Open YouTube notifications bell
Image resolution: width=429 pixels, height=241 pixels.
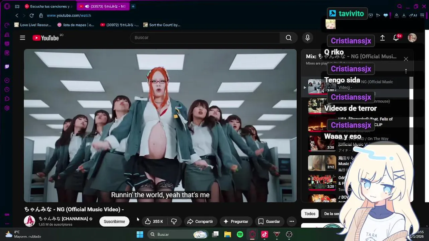396,38
